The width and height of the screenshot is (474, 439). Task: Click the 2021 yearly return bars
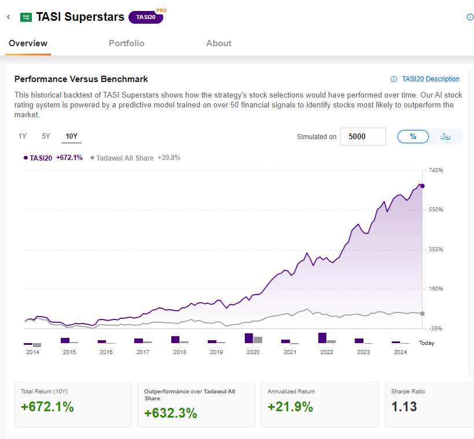tap(290, 341)
